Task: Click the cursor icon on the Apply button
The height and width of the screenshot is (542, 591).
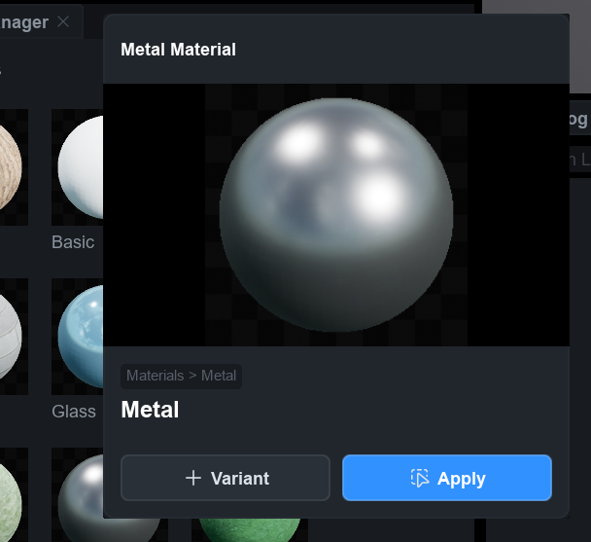Action: pyautogui.click(x=419, y=478)
